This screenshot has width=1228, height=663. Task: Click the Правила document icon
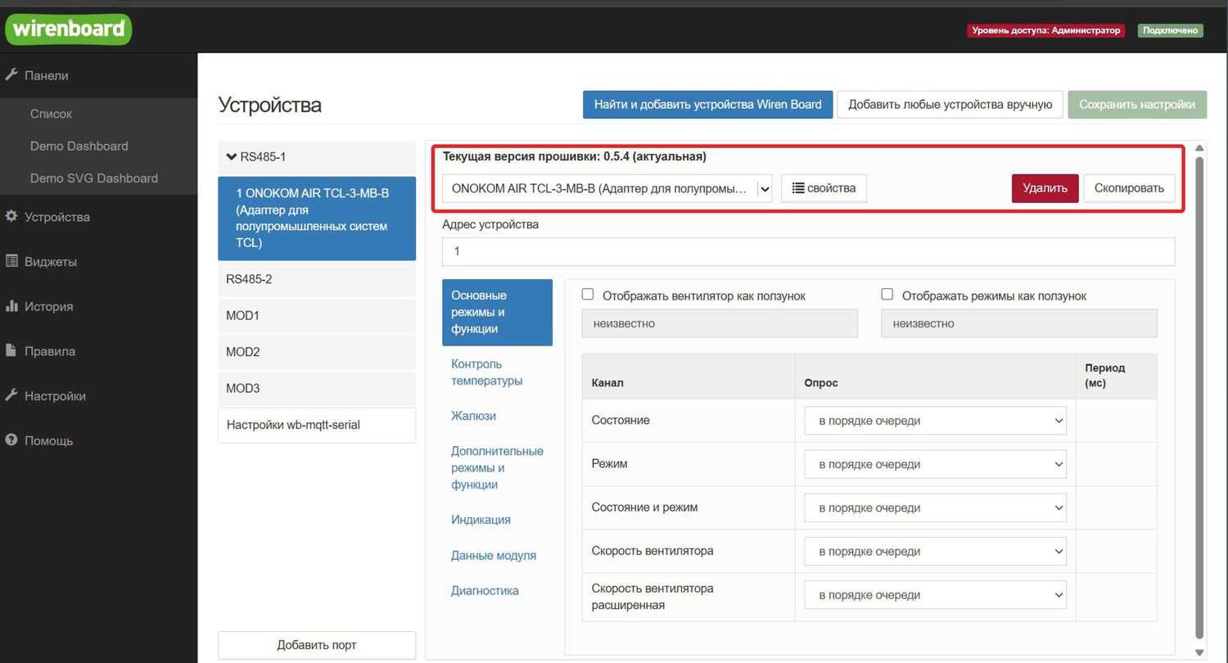(x=11, y=350)
